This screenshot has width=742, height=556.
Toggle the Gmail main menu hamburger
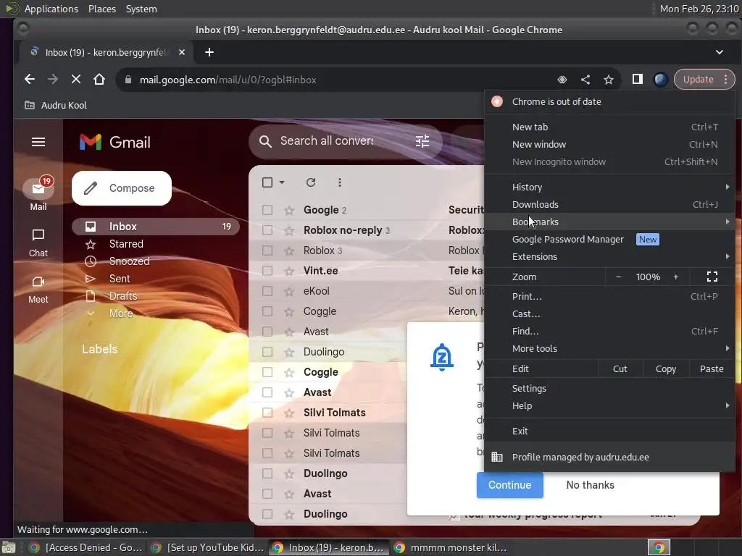(38, 142)
